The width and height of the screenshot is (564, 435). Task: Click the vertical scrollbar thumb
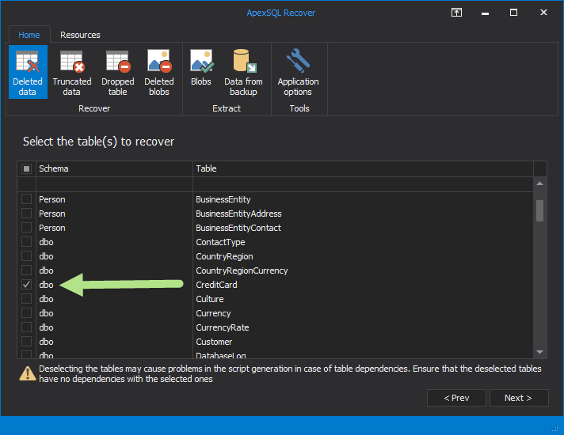[540, 211]
